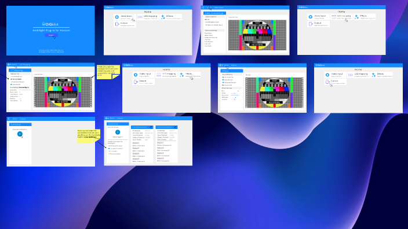
Task: Click the DiGidot logo on the splash frame
Action: (x=50, y=24)
